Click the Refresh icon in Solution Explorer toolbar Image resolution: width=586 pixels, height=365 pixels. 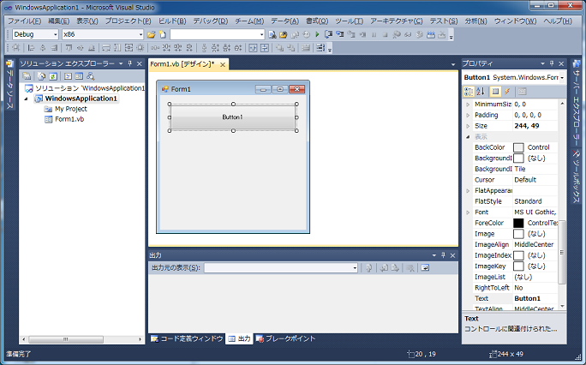(53, 76)
